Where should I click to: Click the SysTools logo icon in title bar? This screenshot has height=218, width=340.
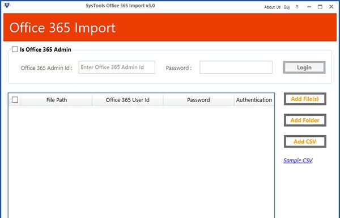tap(7, 5)
